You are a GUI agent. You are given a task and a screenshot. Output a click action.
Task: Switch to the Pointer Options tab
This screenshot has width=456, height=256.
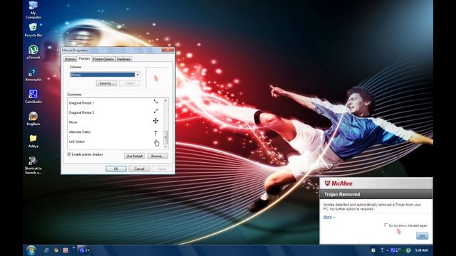[103, 59]
